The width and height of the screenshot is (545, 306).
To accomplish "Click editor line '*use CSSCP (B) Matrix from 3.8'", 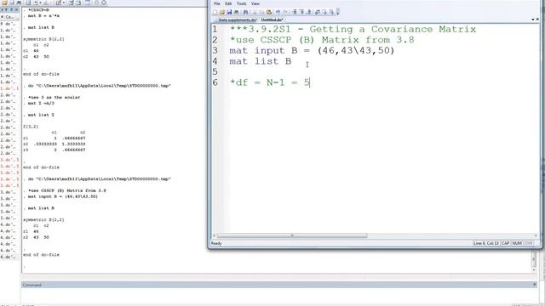I will (322, 40).
